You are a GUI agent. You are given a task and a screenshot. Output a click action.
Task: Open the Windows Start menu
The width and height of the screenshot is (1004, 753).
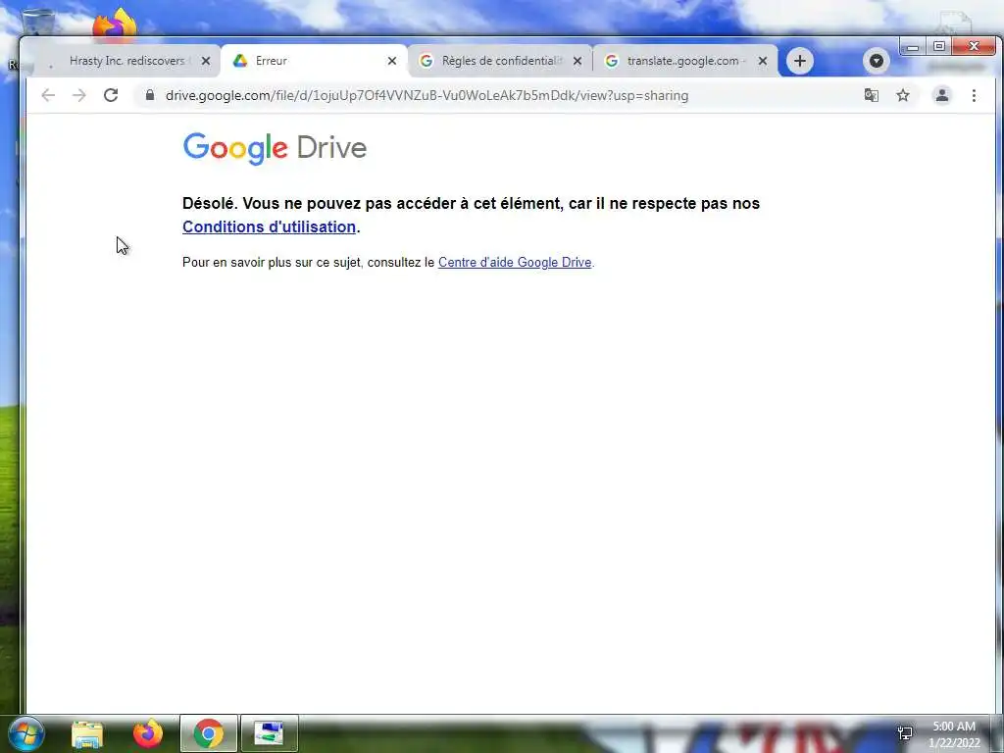[25, 733]
